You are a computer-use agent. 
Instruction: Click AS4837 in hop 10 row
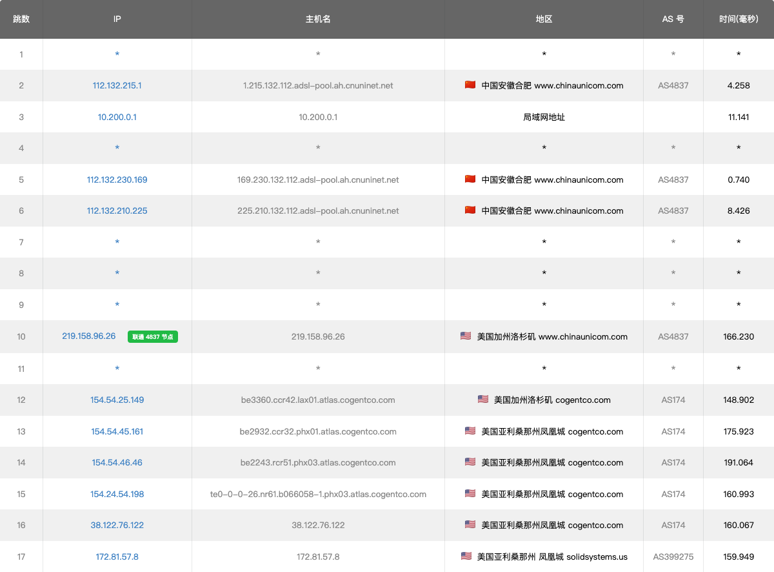(x=673, y=336)
